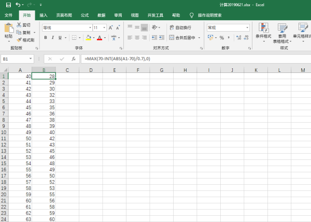Screen dimensions: 311x222
Task: Click the percent style icon
Action: click(221, 37)
